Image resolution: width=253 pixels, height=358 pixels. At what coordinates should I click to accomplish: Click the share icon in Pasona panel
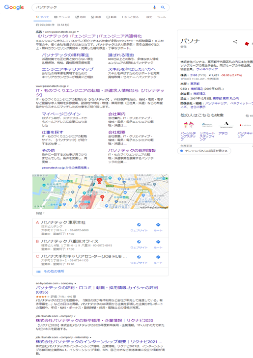[x=235, y=42]
